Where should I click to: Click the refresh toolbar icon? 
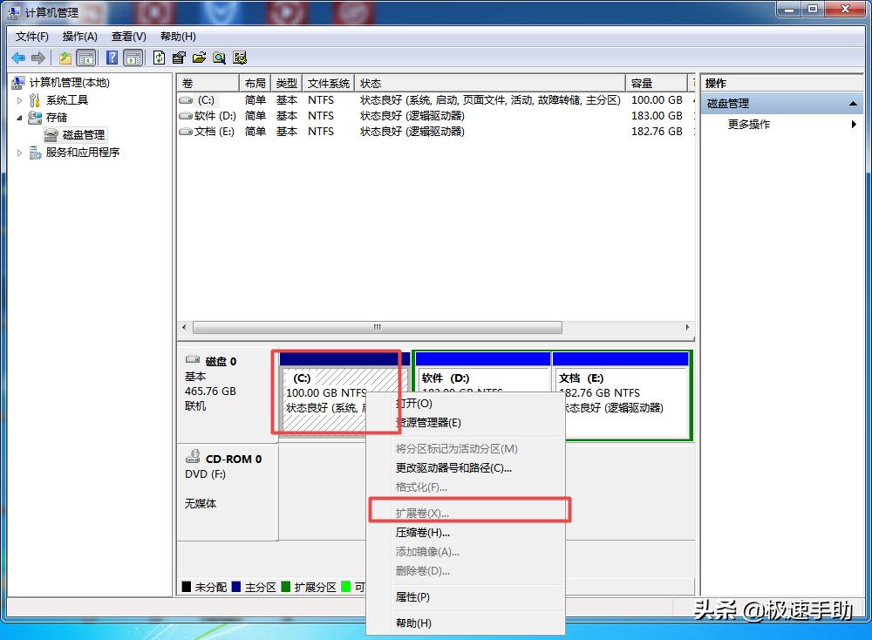[x=158, y=57]
